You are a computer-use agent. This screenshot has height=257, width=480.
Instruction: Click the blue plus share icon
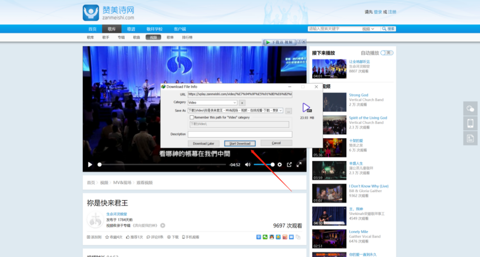(x=259, y=237)
